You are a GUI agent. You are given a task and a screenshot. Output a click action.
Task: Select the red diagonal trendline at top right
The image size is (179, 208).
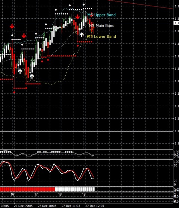[140, 4]
